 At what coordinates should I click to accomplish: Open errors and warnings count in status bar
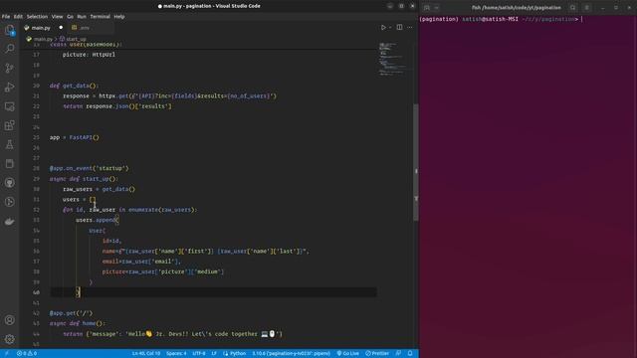tap(27, 354)
